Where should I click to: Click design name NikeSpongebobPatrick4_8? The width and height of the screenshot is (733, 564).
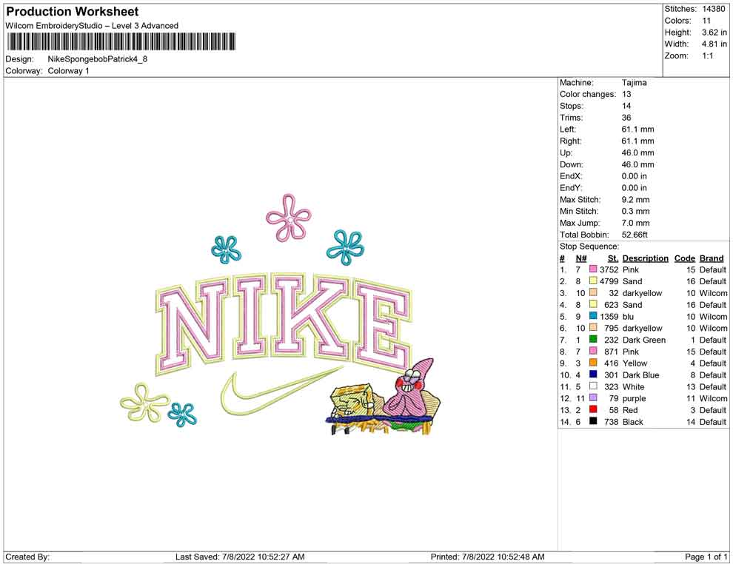click(x=97, y=59)
